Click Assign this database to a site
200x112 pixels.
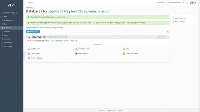point(57,37)
